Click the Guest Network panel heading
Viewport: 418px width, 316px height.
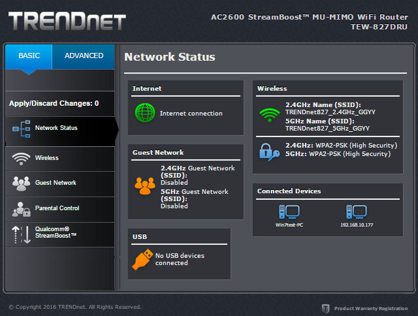(158, 152)
